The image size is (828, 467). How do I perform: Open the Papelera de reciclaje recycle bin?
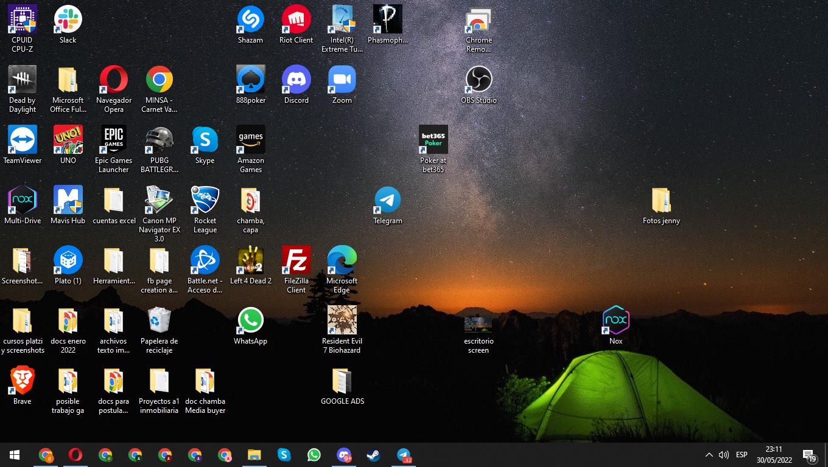point(159,320)
